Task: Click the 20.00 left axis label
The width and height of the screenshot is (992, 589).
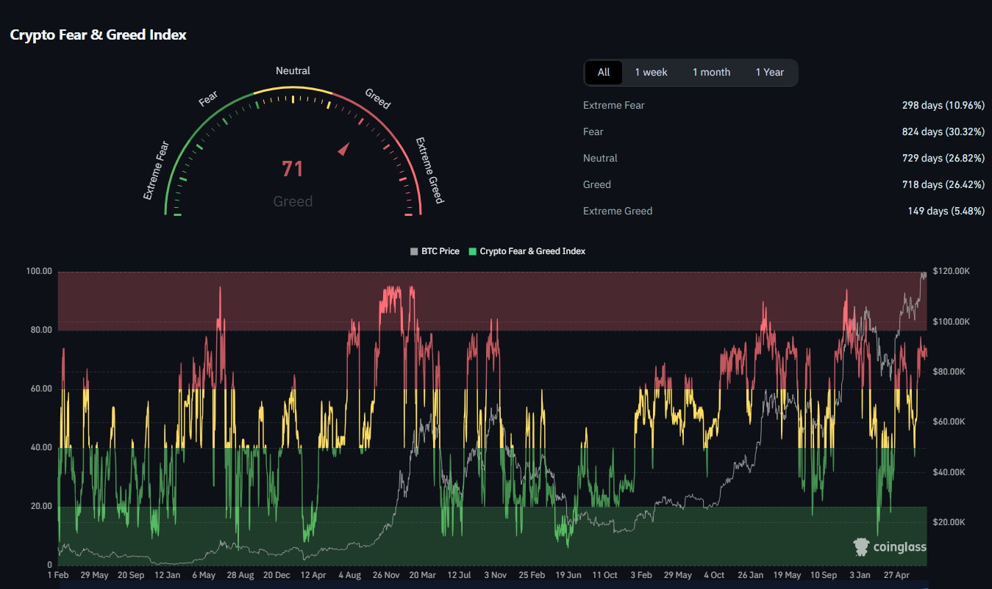Action: [x=40, y=506]
